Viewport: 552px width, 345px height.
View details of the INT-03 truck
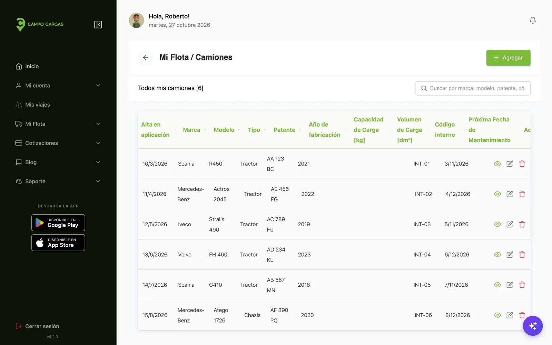pyautogui.click(x=497, y=225)
